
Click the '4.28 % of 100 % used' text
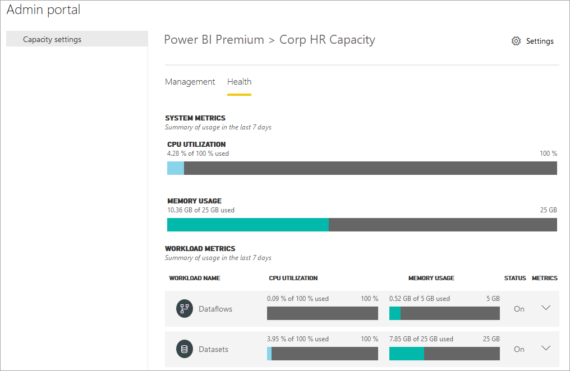click(x=197, y=154)
